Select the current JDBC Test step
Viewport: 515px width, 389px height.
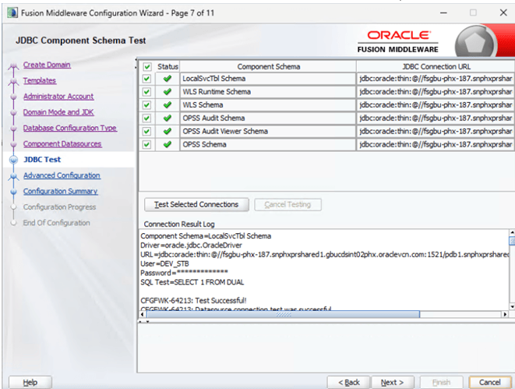coord(42,160)
